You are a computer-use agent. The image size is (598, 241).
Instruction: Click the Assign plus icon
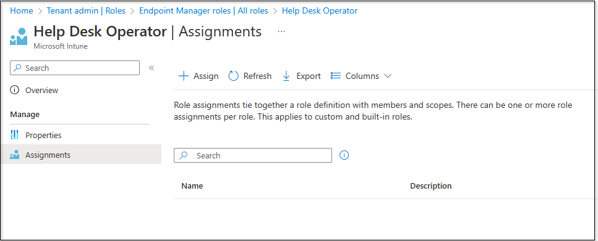pyautogui.click(x=184, y=76)
